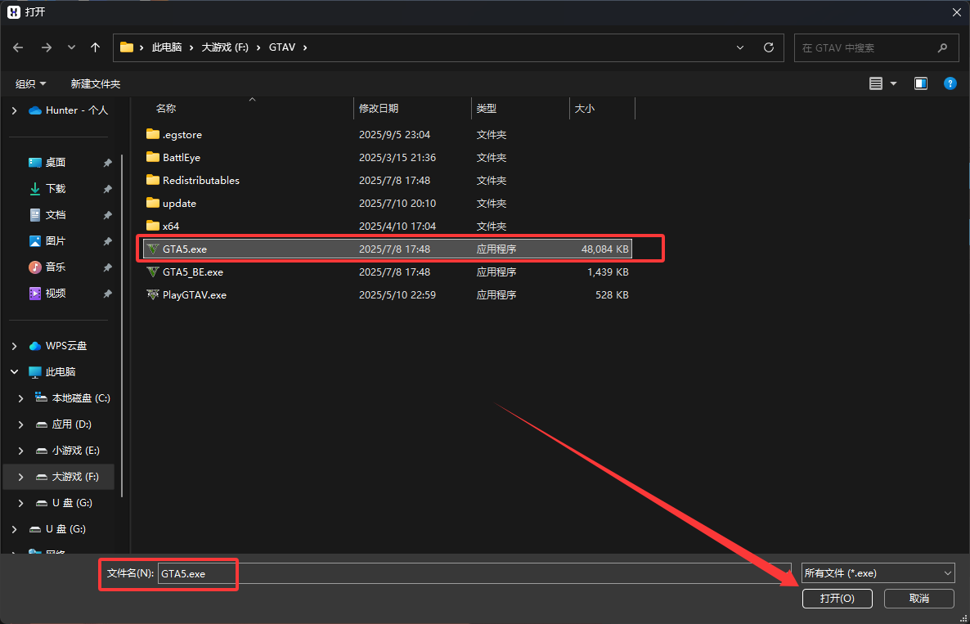Expand the address bar history dropdown

[x=740, y=47]
